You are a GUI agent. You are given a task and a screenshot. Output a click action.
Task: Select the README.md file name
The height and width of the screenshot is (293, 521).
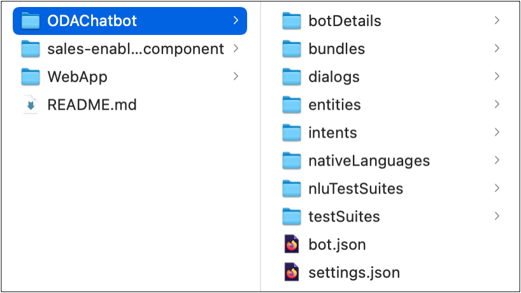point(92,104)
